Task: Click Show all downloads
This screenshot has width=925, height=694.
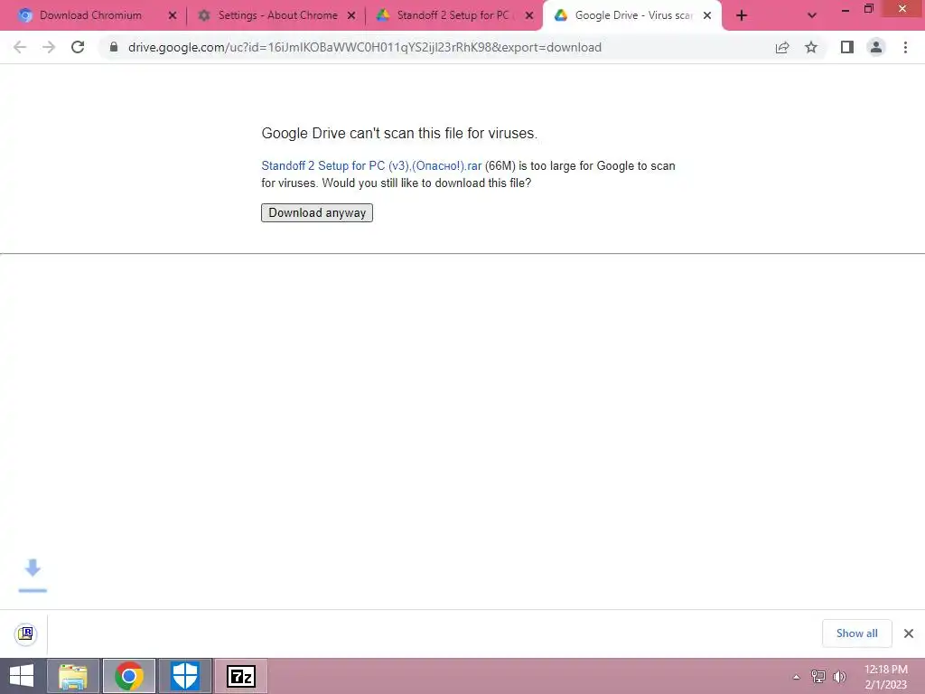Action: click(856, 633)
